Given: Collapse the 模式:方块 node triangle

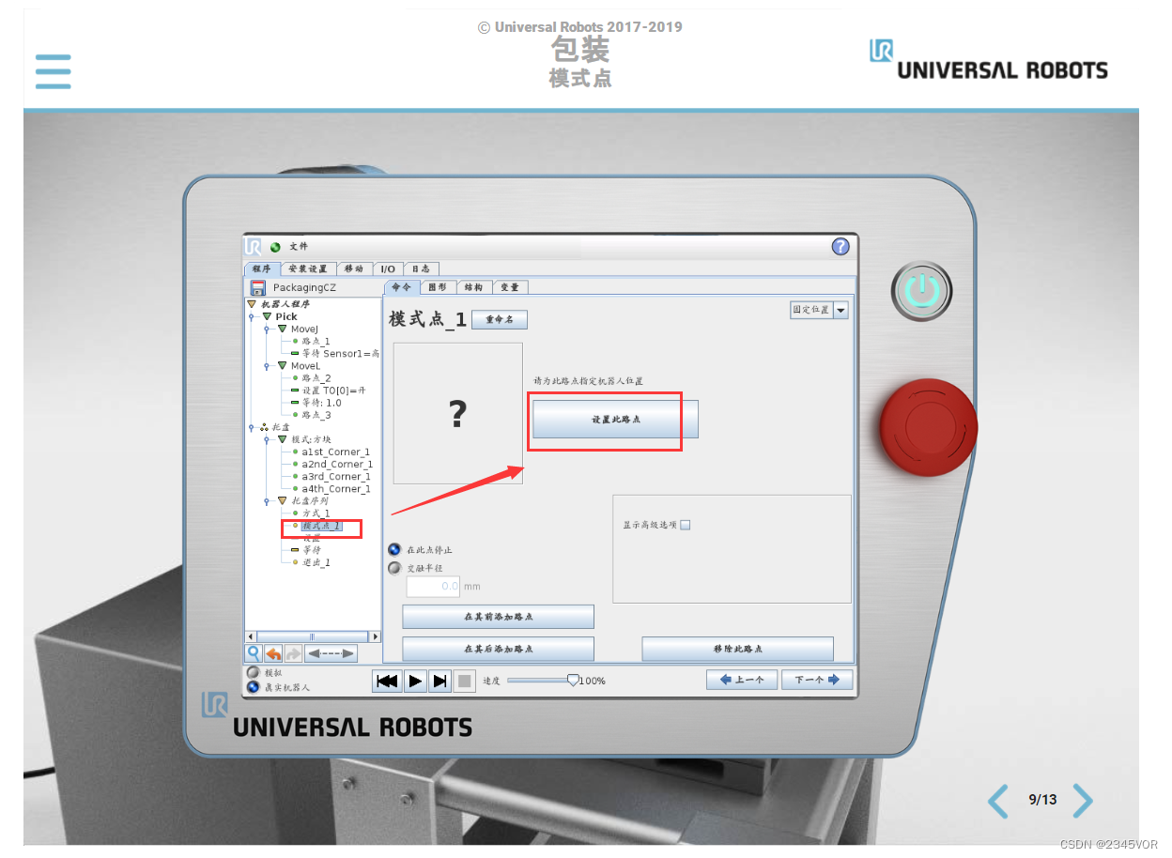Looking at the screenshot, I should 282,438.
